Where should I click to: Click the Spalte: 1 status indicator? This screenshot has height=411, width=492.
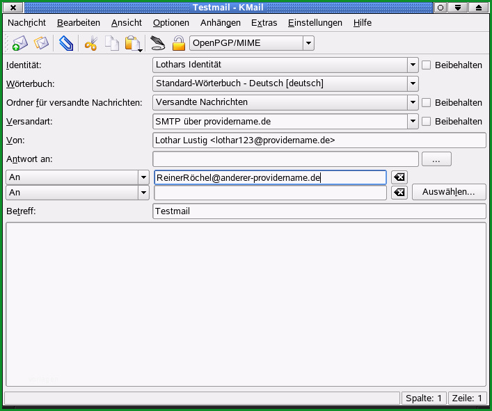424,398
